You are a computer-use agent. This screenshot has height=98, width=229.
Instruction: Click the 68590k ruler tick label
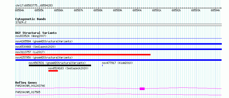137,10
